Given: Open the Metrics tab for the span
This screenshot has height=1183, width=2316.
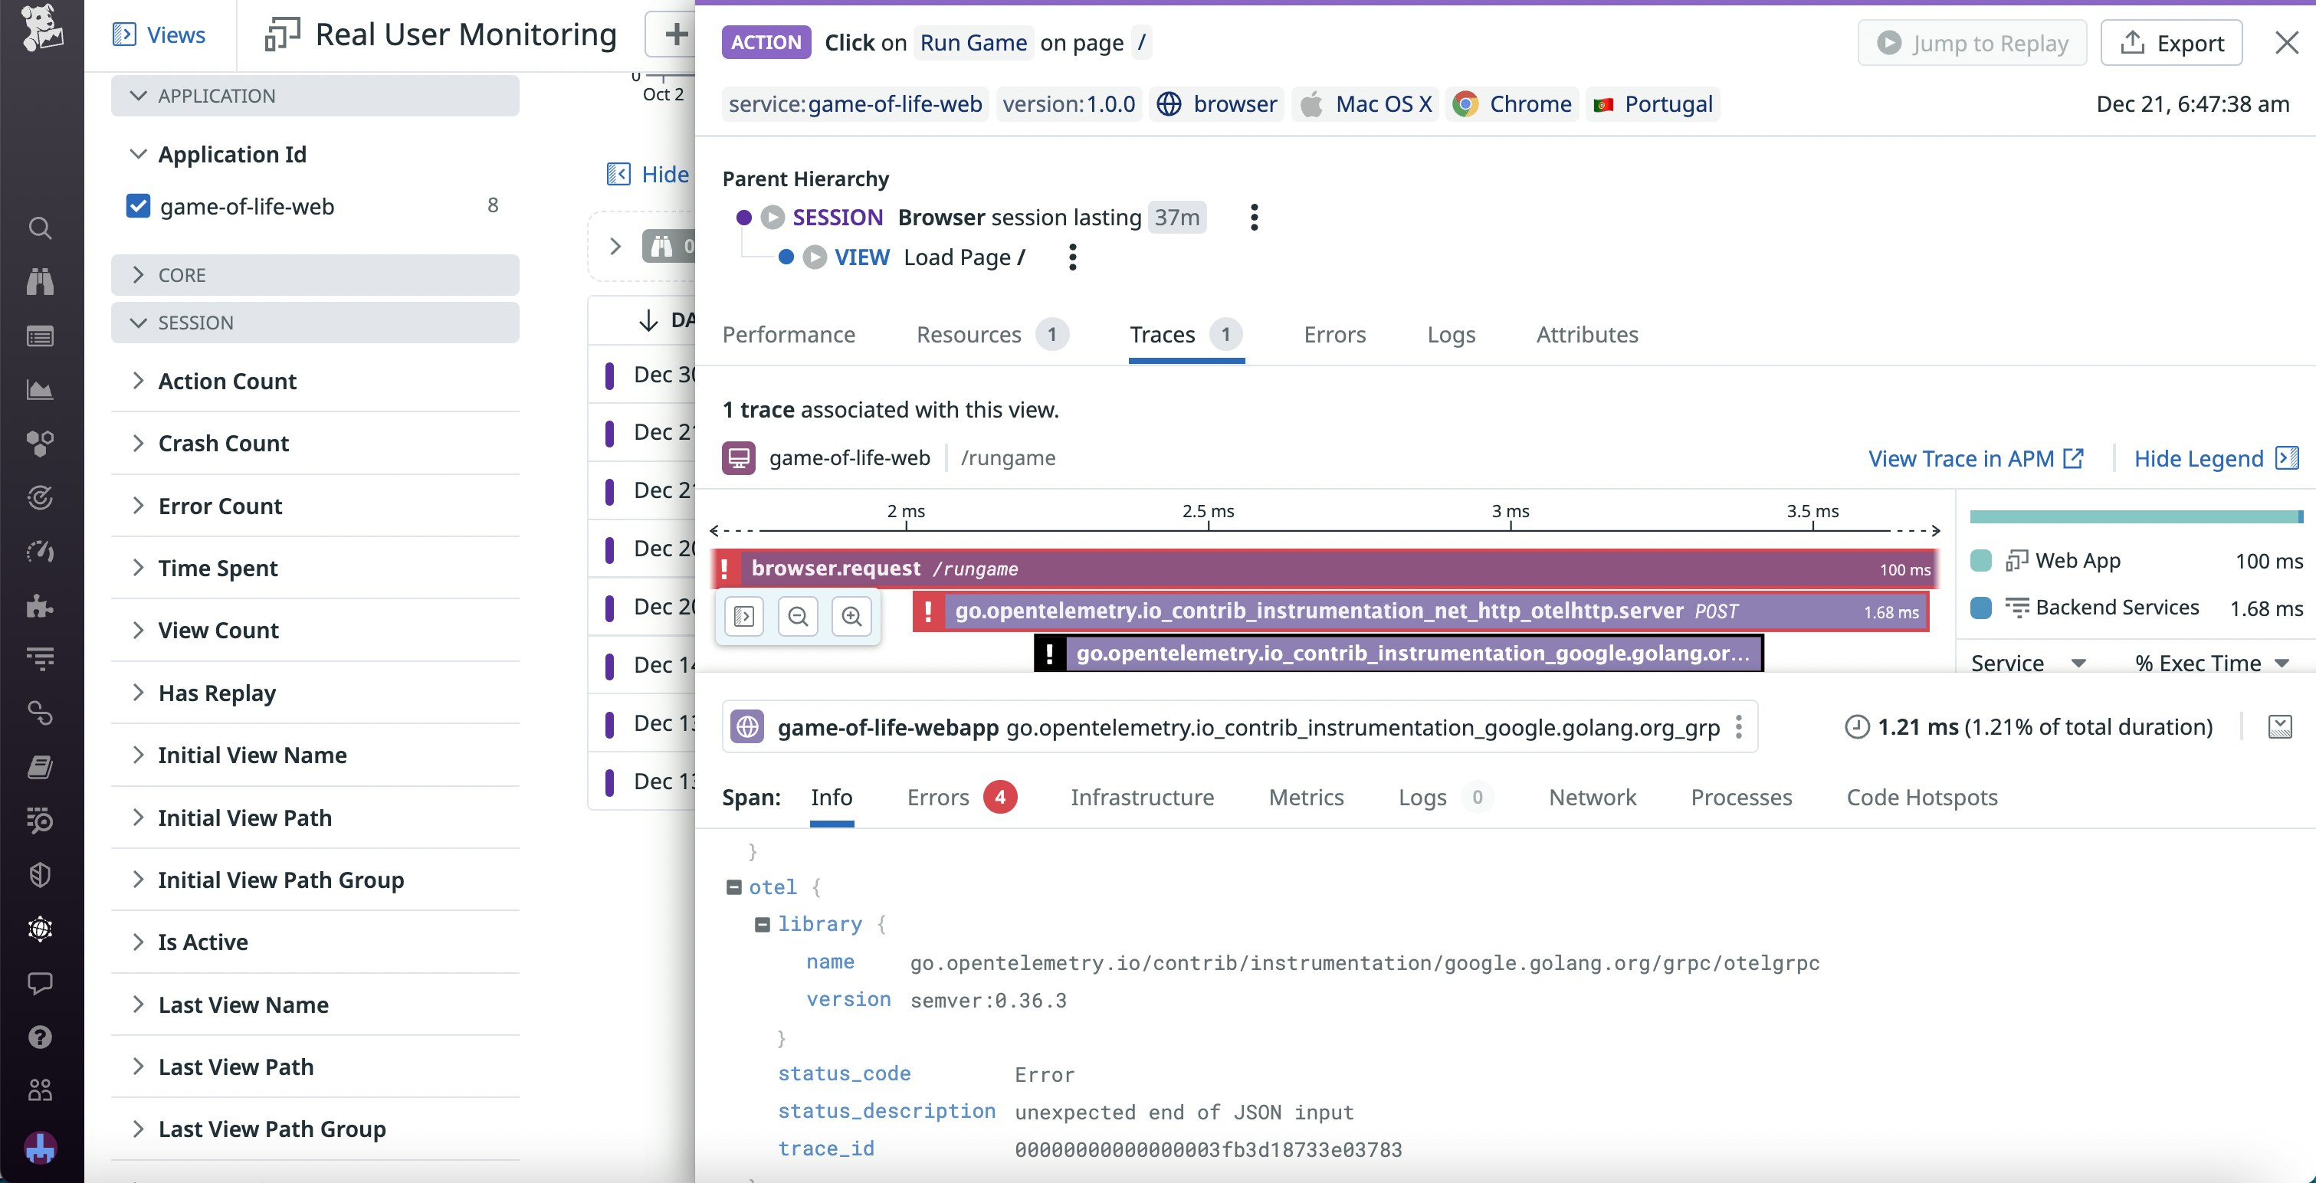Looking at the screenshot, I should 1307,798.
